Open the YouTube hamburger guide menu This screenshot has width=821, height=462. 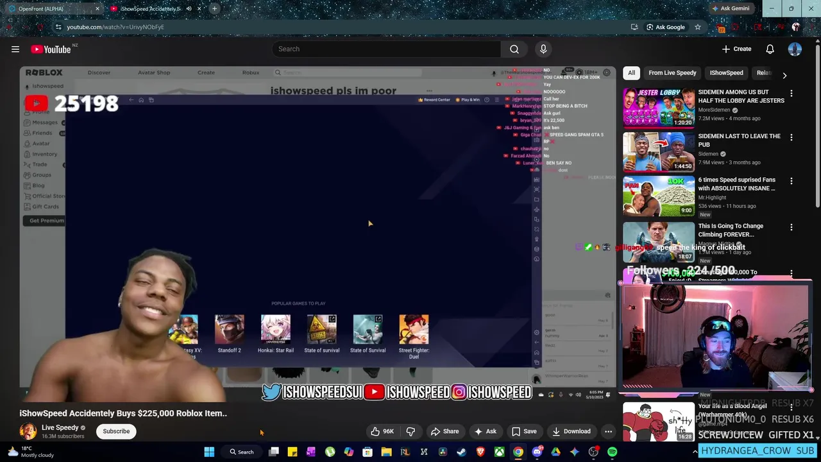(15, 49)
